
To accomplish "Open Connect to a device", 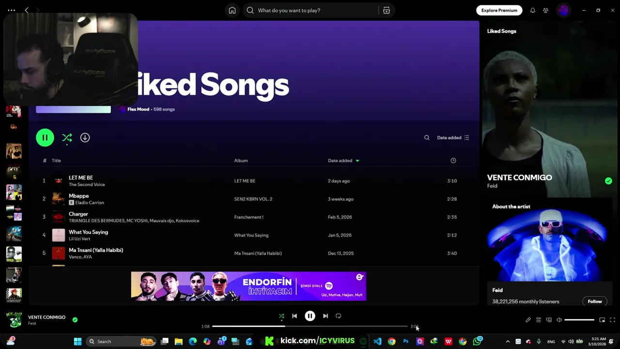I will point(549,320).
